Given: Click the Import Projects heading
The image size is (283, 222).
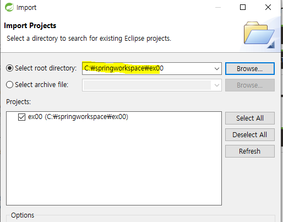Looking at the screenshot, I should [30, 25].
